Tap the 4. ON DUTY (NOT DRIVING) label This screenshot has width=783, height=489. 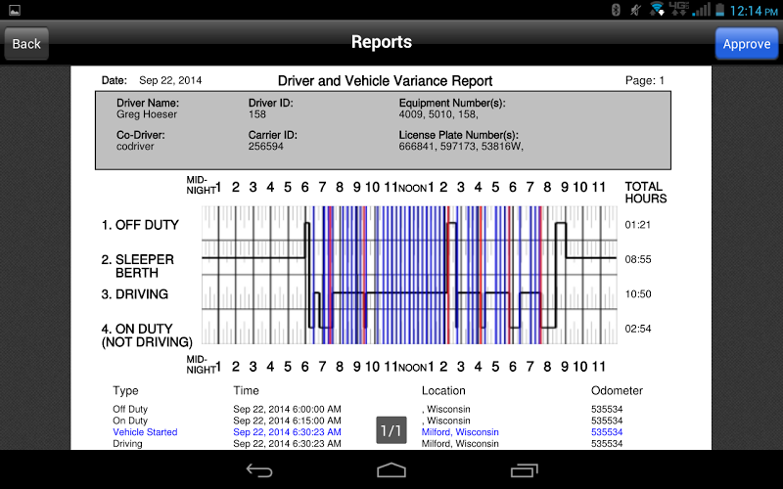(147, 335)
